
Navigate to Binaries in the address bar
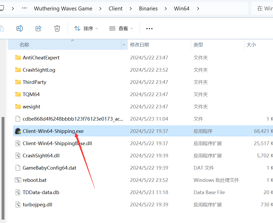[148, 9]
